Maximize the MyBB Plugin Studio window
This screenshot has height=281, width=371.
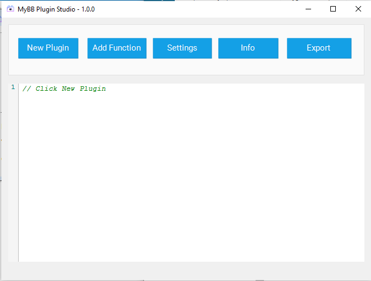[x=333, y=9]
